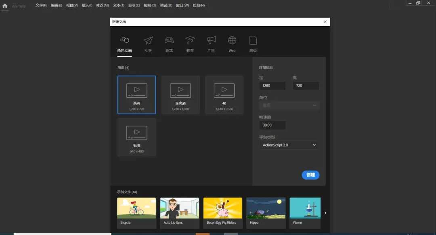Choose the 标准 640 x 480 preset
This screenshot has width=436, height=235.
[136, 137]
